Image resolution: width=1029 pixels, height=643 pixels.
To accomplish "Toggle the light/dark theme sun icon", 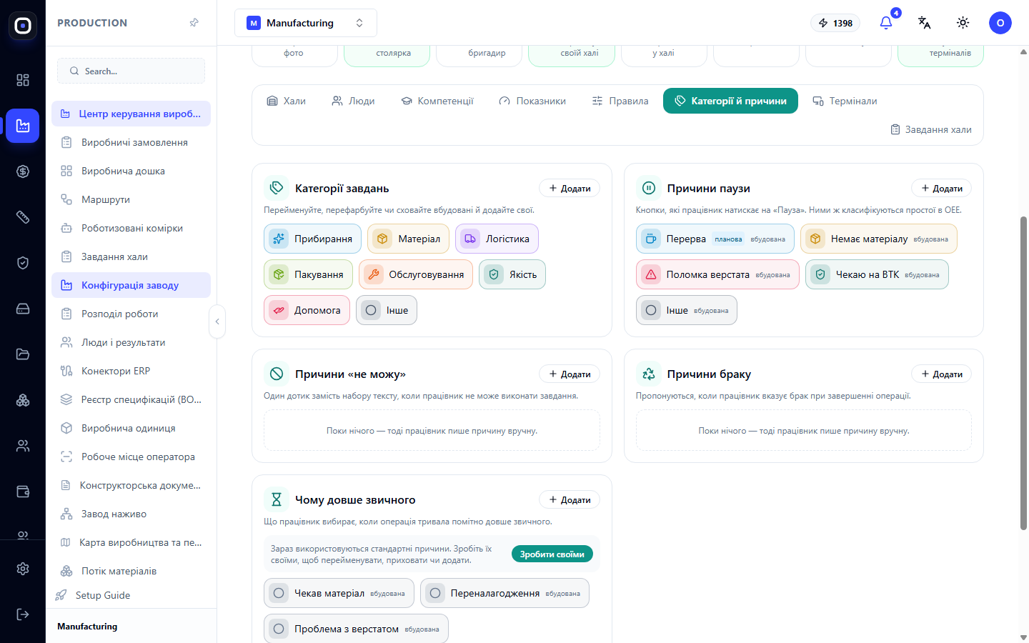I will (x=963, y=23).
